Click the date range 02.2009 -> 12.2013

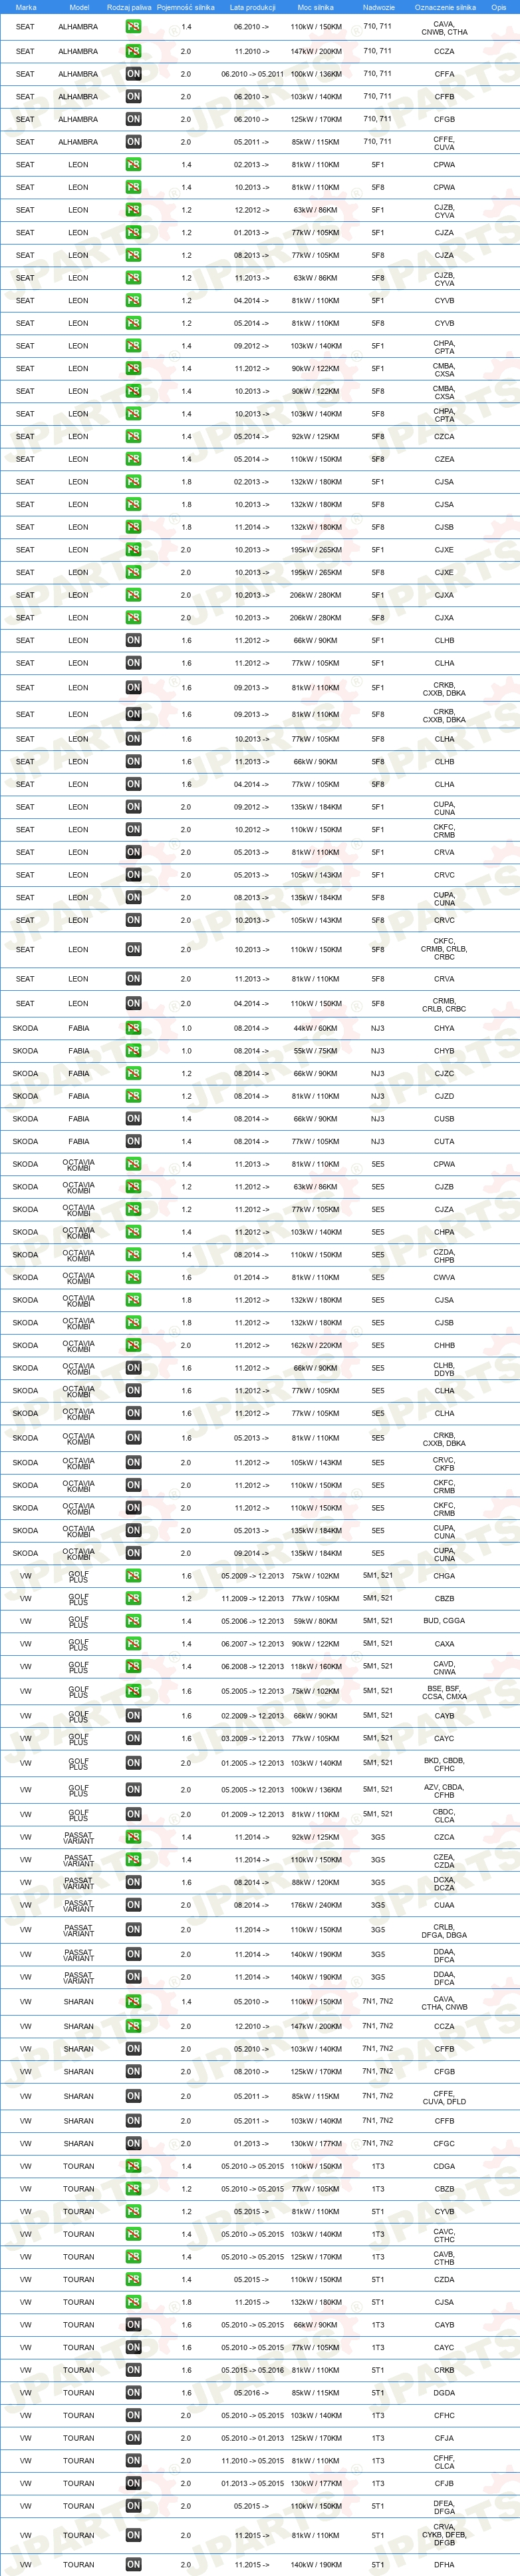pyautogui.click(x=251, y=1715)
